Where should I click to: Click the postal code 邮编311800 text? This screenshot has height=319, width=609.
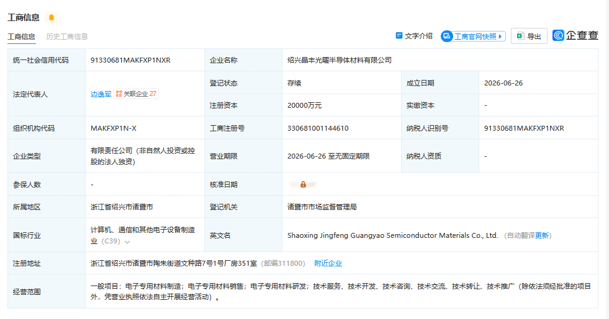282,263
